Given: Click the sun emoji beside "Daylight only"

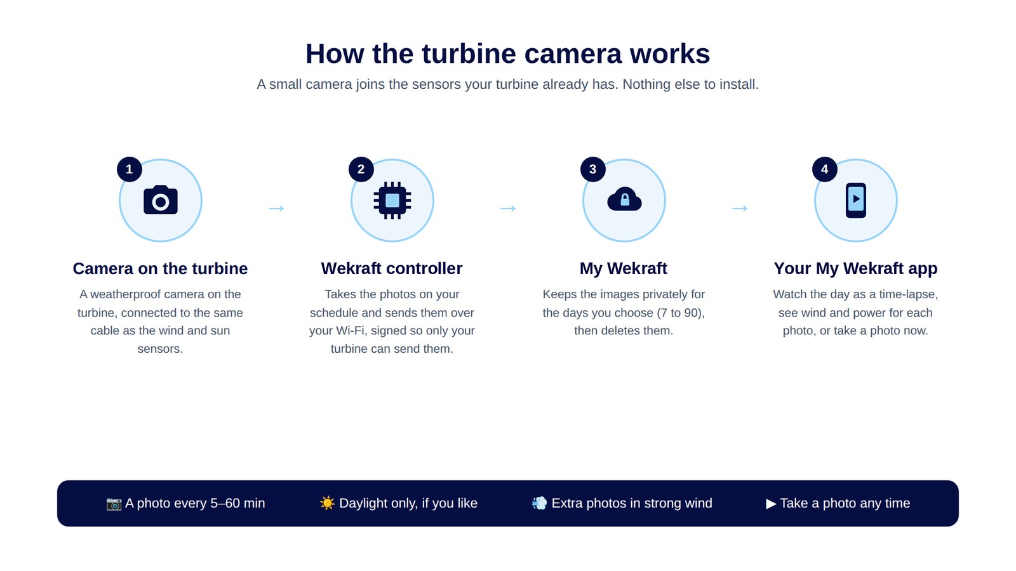Looking at the screenshot, I should coord(327,504).
